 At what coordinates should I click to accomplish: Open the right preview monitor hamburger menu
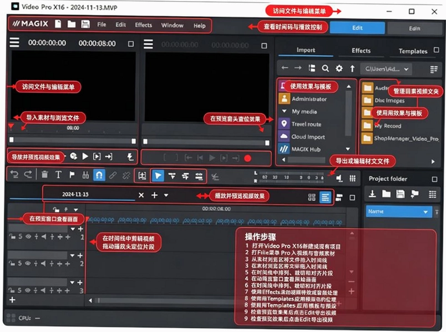coord(148,44)
